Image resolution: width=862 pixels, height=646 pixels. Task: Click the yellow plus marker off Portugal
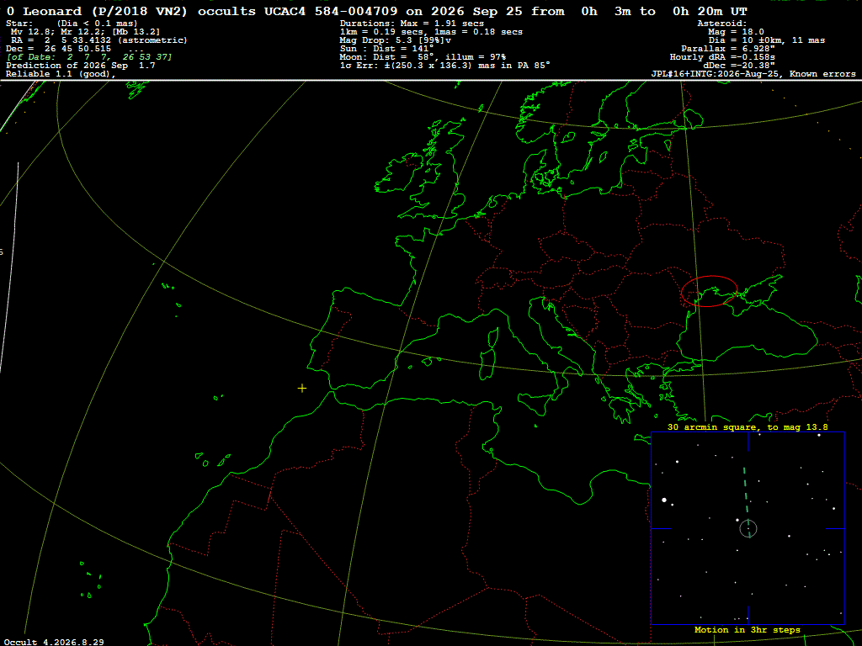[302, 389]
